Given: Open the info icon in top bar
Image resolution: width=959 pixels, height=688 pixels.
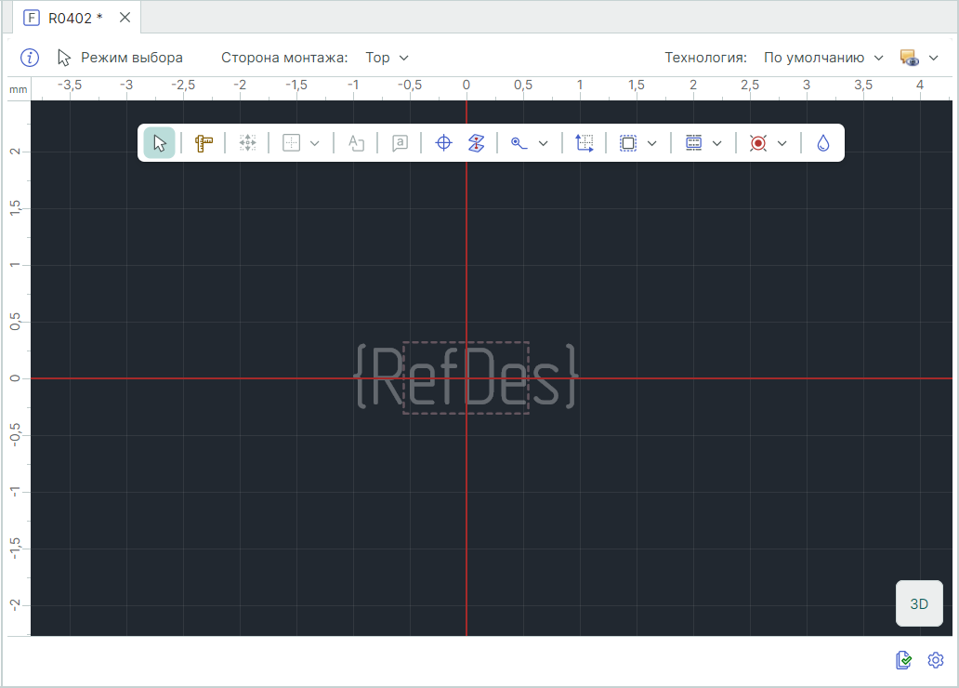Looking at the screenshot, I should tap(30, 58).
